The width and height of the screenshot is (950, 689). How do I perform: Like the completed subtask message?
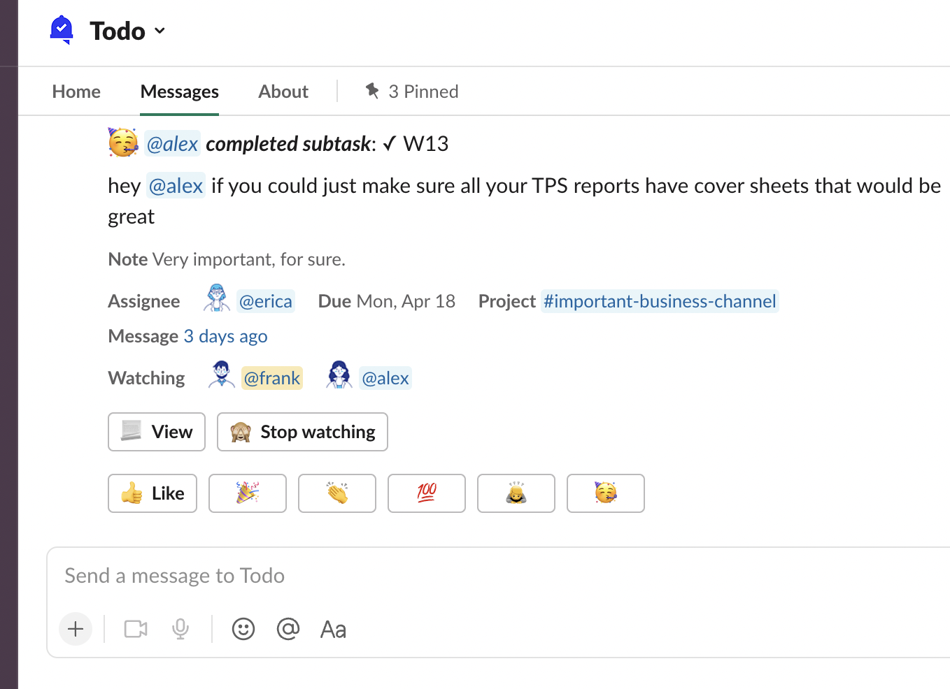click(153, 493)
